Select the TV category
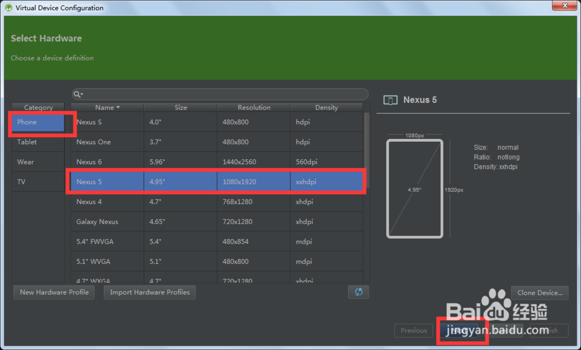Viewport: 581px width, 350px height. tap(38, 182)
